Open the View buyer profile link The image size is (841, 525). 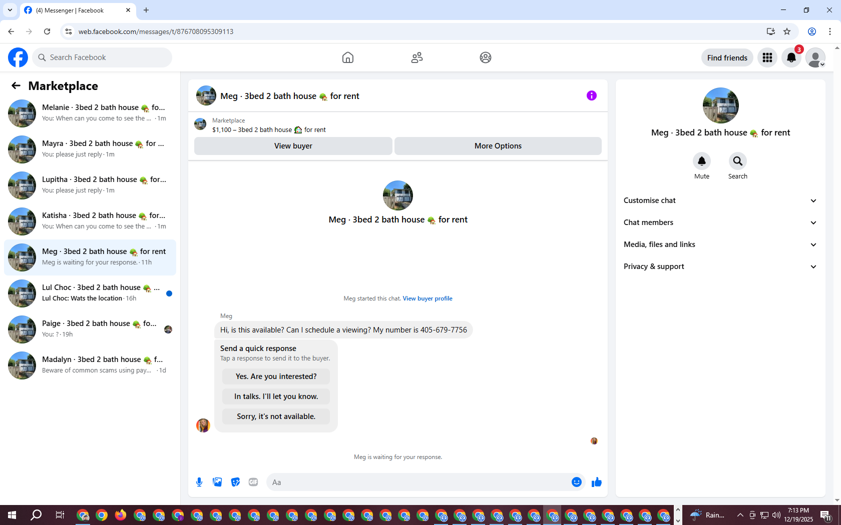tap(428, 298)
